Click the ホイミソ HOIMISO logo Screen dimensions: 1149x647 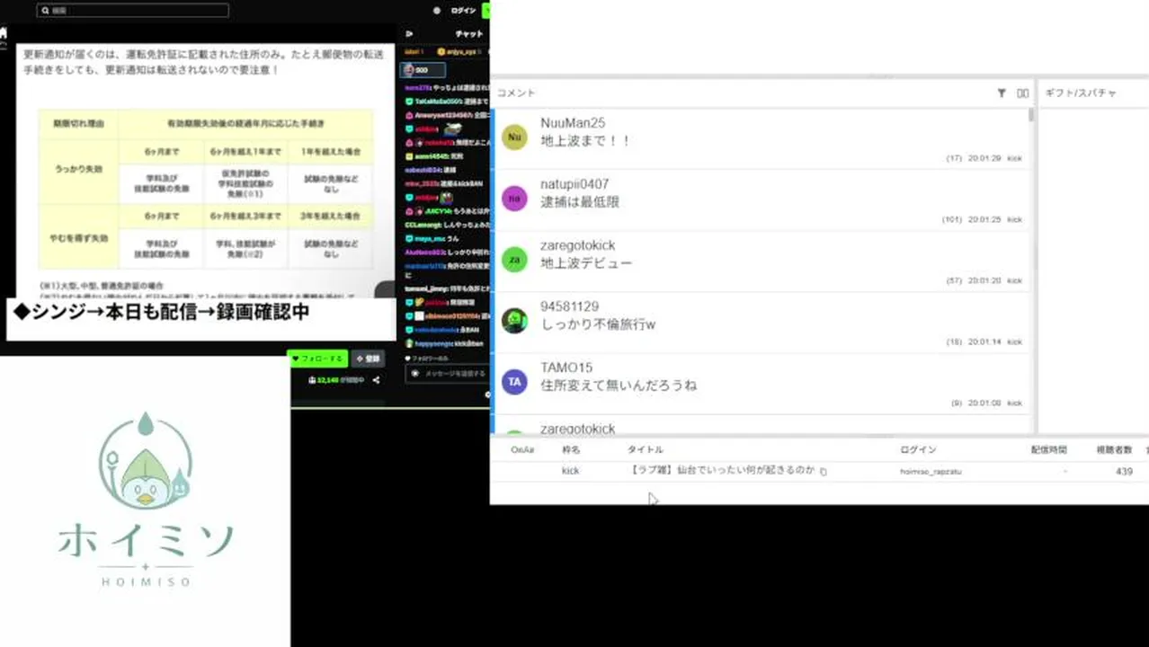coord(145,500)
